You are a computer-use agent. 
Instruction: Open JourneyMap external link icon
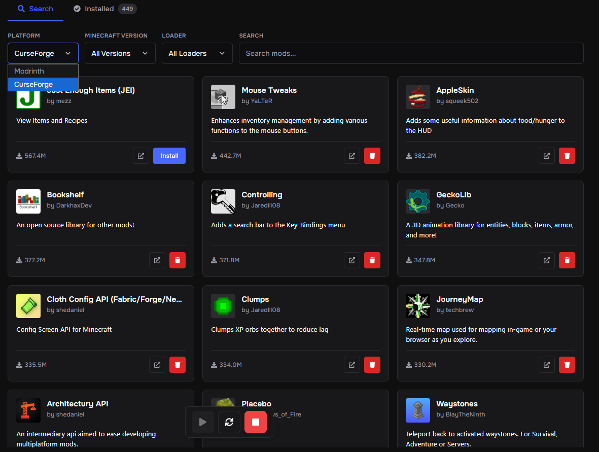pos(547,365)
